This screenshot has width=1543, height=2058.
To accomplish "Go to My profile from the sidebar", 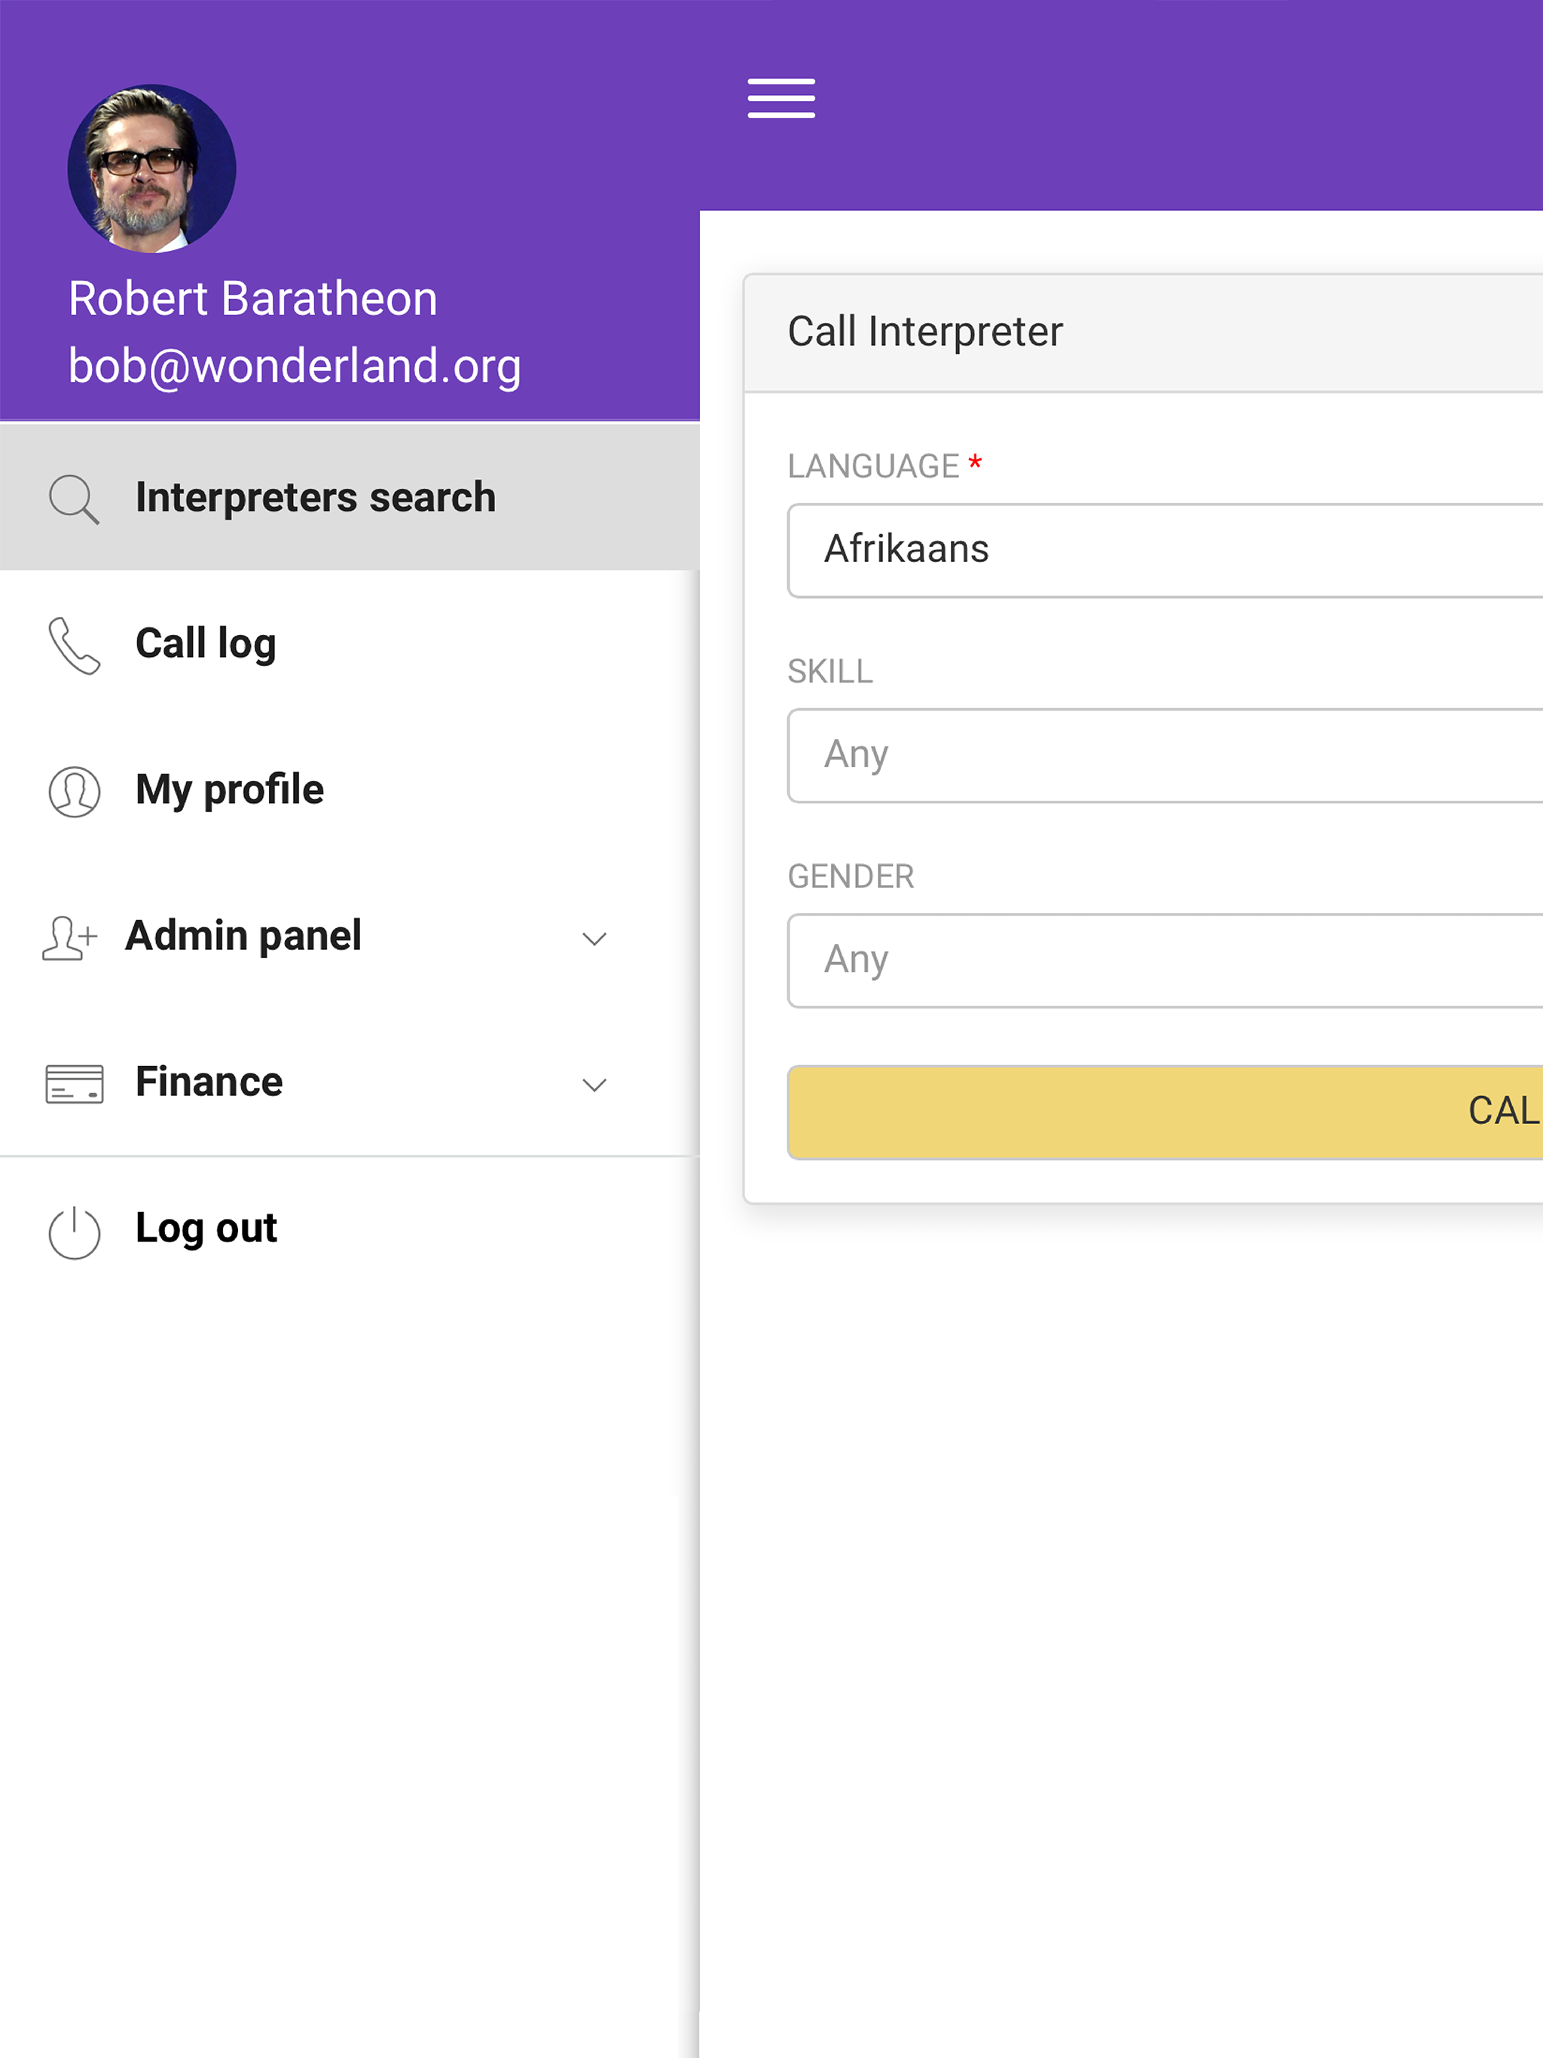I will [x=229, y=790].
